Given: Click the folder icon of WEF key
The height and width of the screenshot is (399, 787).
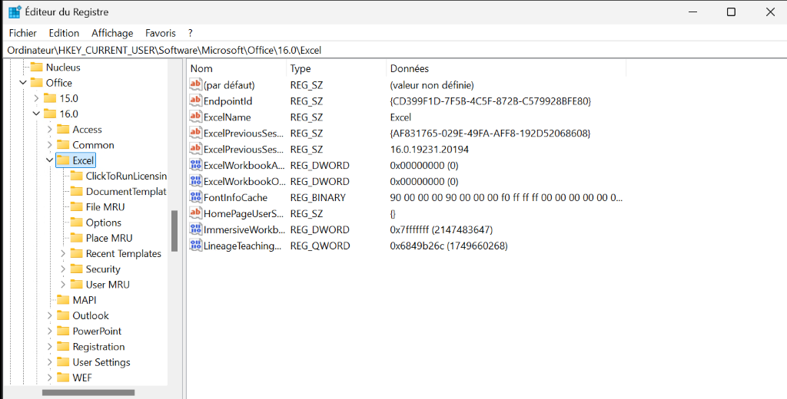Looking at the screenshot, I should (x=63, y=378).
